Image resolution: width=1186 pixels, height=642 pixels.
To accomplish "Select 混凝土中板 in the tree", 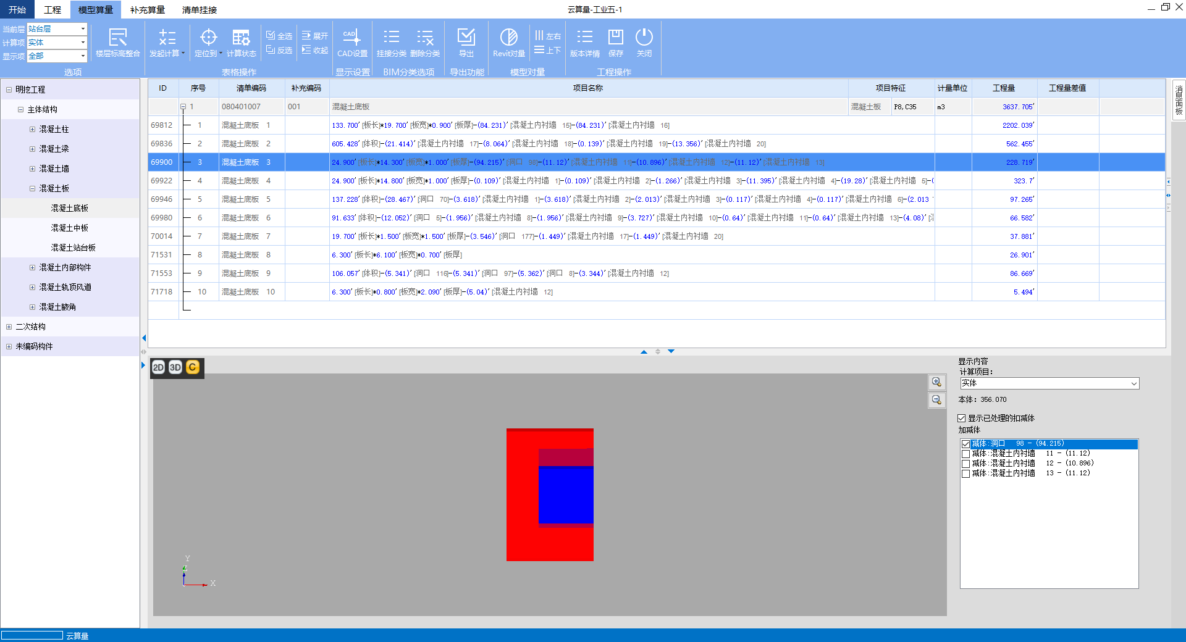I will click(x=69, y=228).
